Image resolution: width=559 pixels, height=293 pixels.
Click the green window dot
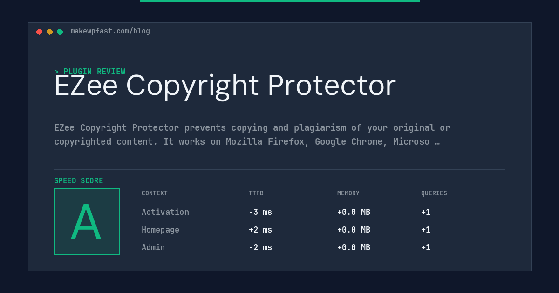pyautogui.click(x=60, y=32)
